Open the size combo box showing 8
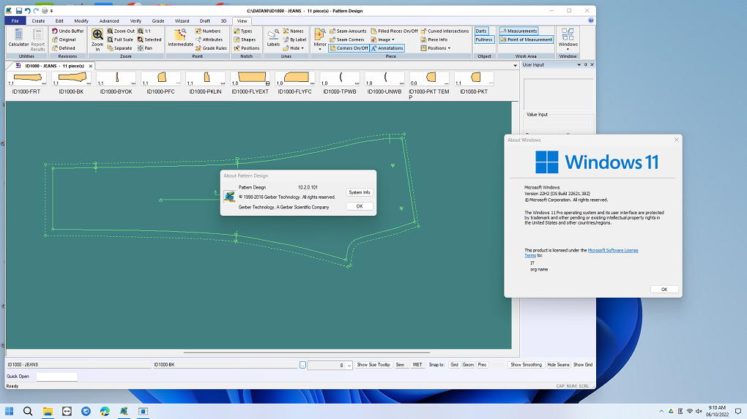The image size is (747, 419). [349, 365]
